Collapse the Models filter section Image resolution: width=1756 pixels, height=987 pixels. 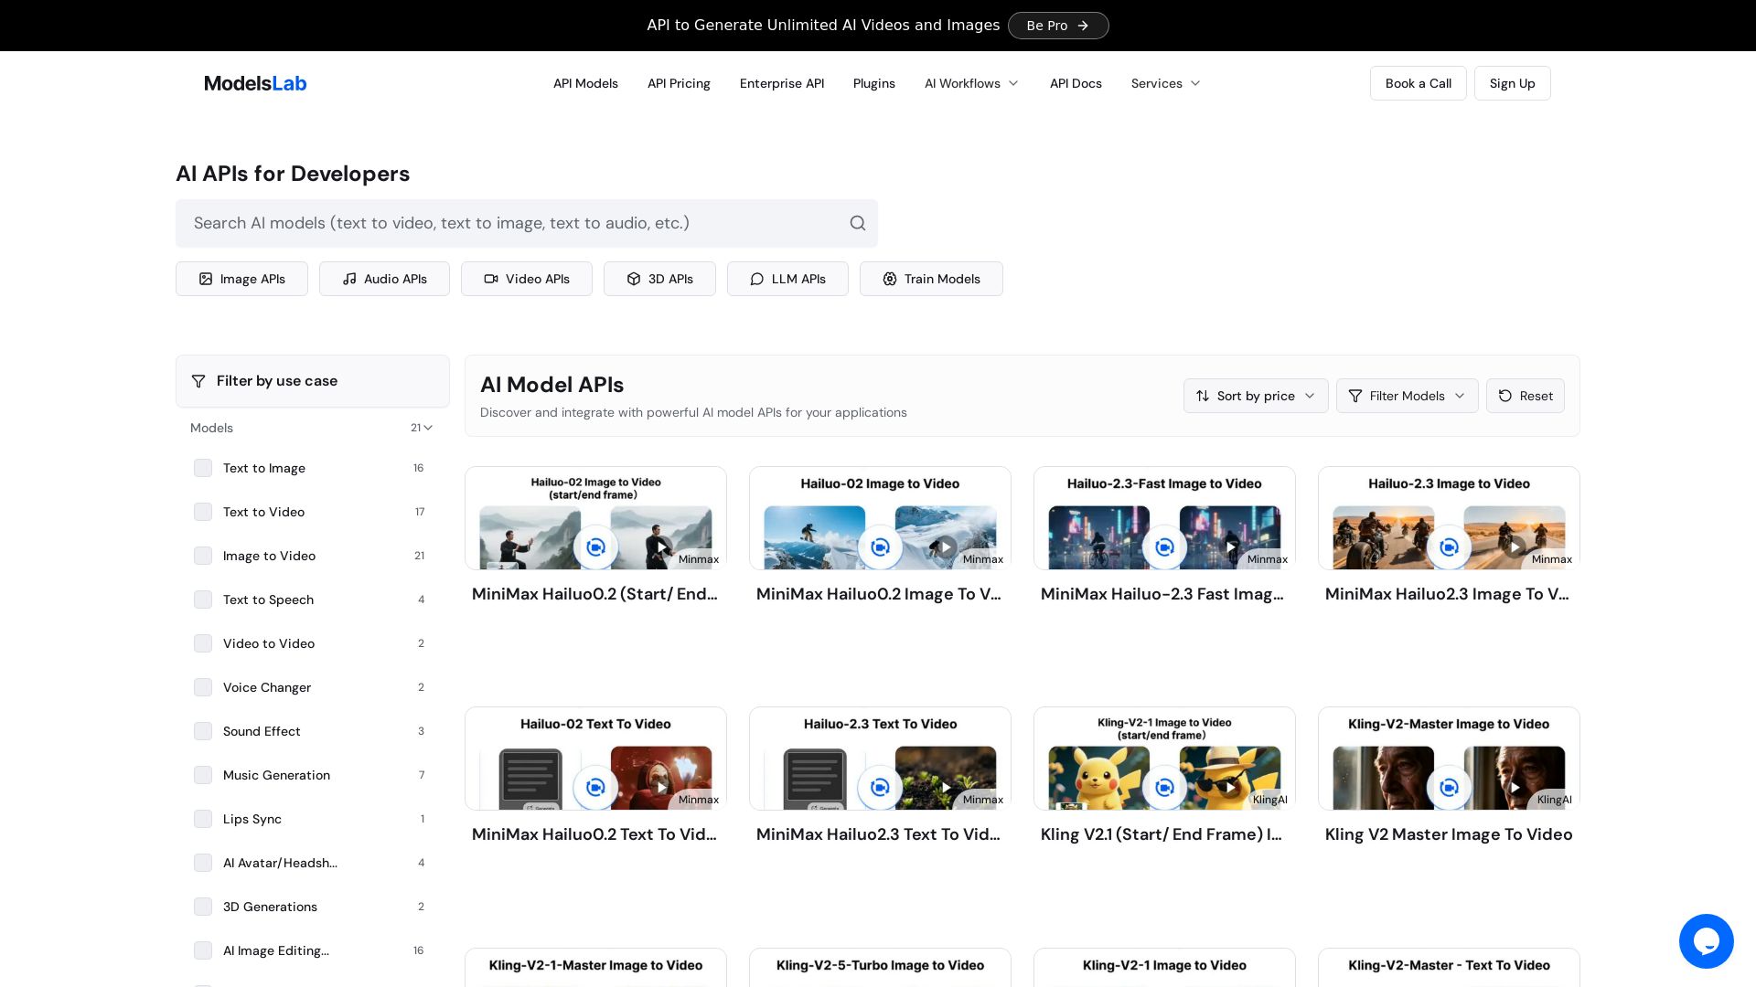(x=427, y=428)
